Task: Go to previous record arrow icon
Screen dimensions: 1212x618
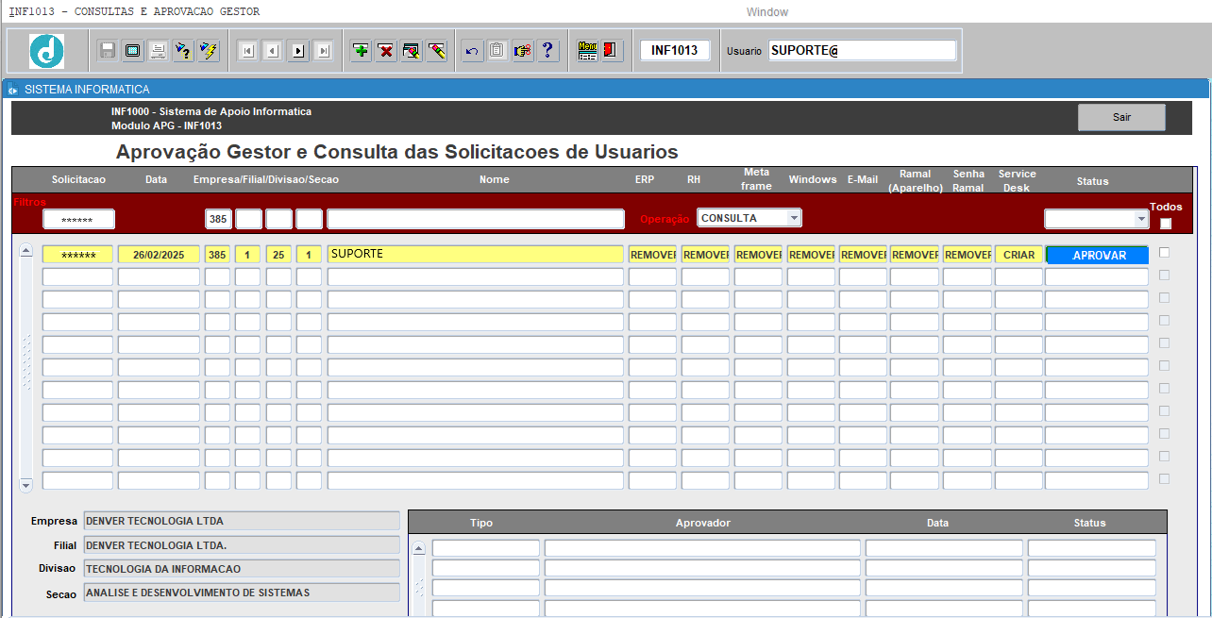Action: [x=273, y=51]
